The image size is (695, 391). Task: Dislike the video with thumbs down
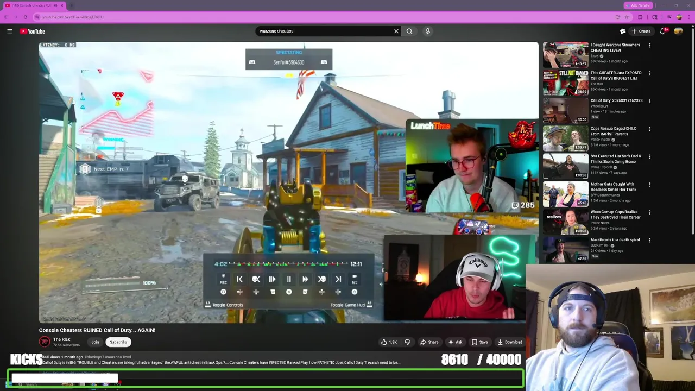(x=408, y=342)
